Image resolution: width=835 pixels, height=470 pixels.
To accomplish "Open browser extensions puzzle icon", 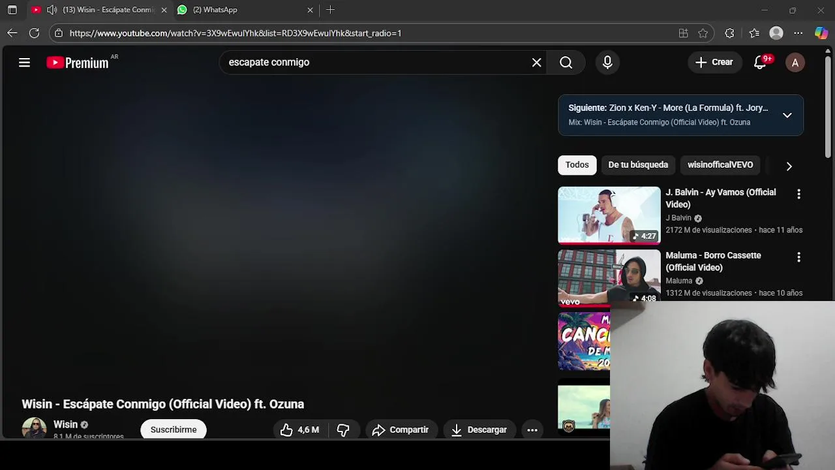I will click(x=729, y=33).
